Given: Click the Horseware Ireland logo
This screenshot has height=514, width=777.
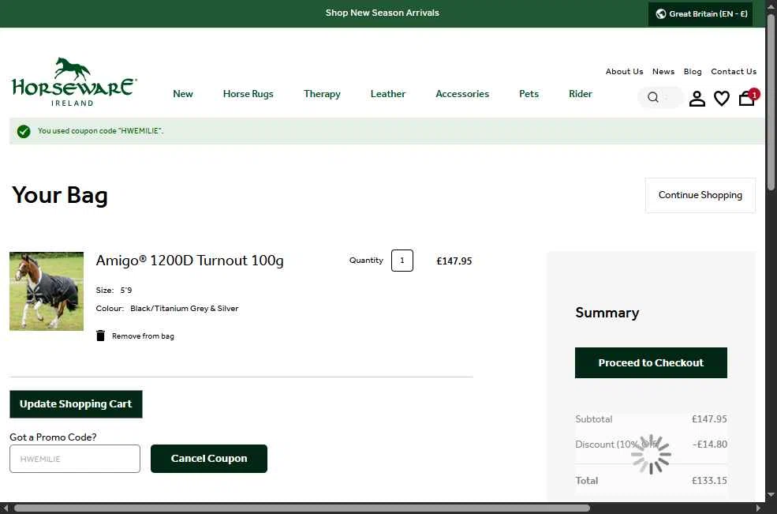Looking at the screenshot, I should click(x=74, y=82).
